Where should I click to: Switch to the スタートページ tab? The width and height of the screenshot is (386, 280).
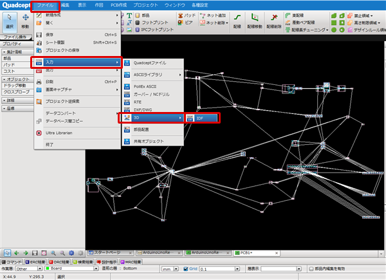click(x=110, y=253)
